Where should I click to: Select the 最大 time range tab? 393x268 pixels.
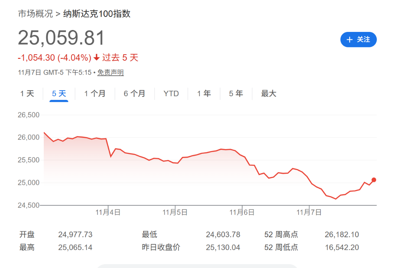(x=268, y=93)
